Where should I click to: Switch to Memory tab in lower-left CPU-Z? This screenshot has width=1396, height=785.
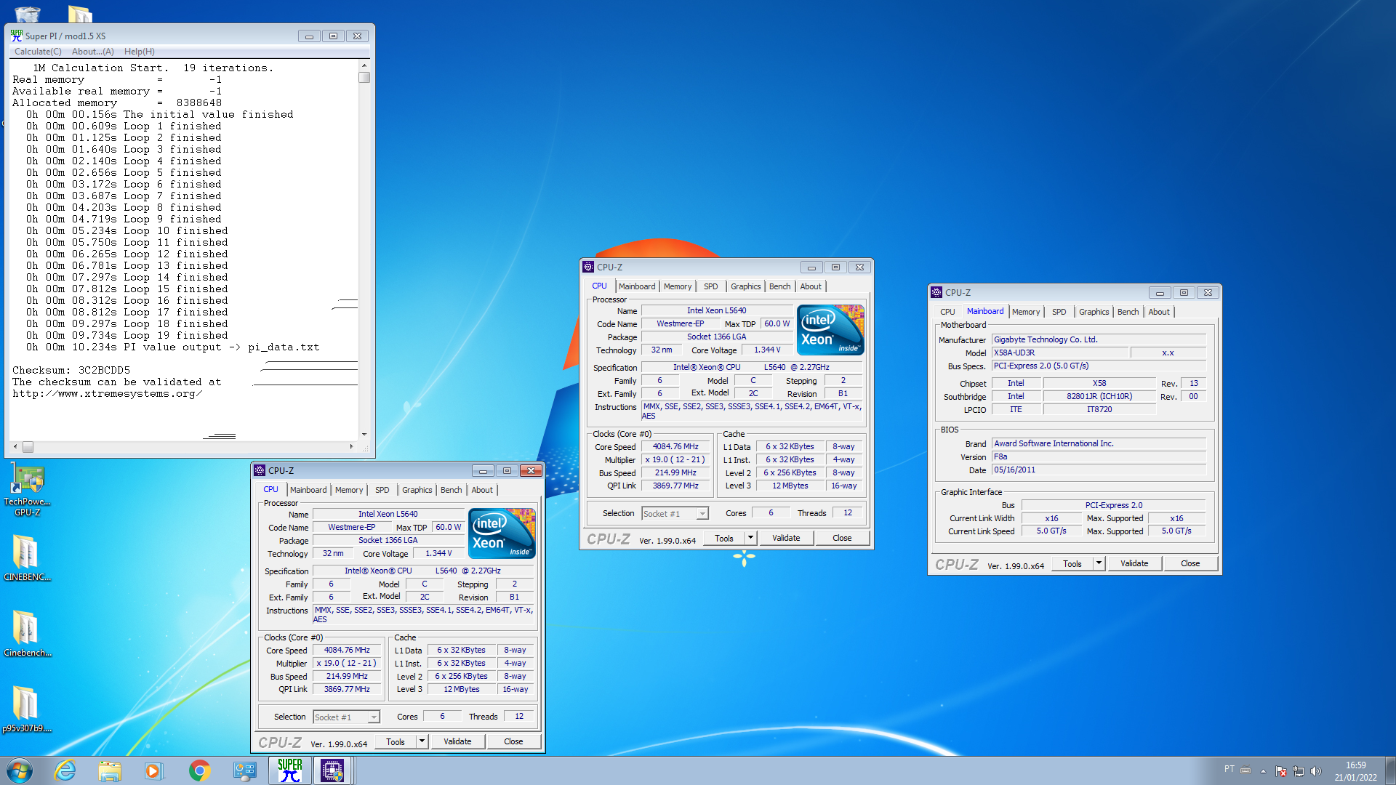tap(349, 490)
